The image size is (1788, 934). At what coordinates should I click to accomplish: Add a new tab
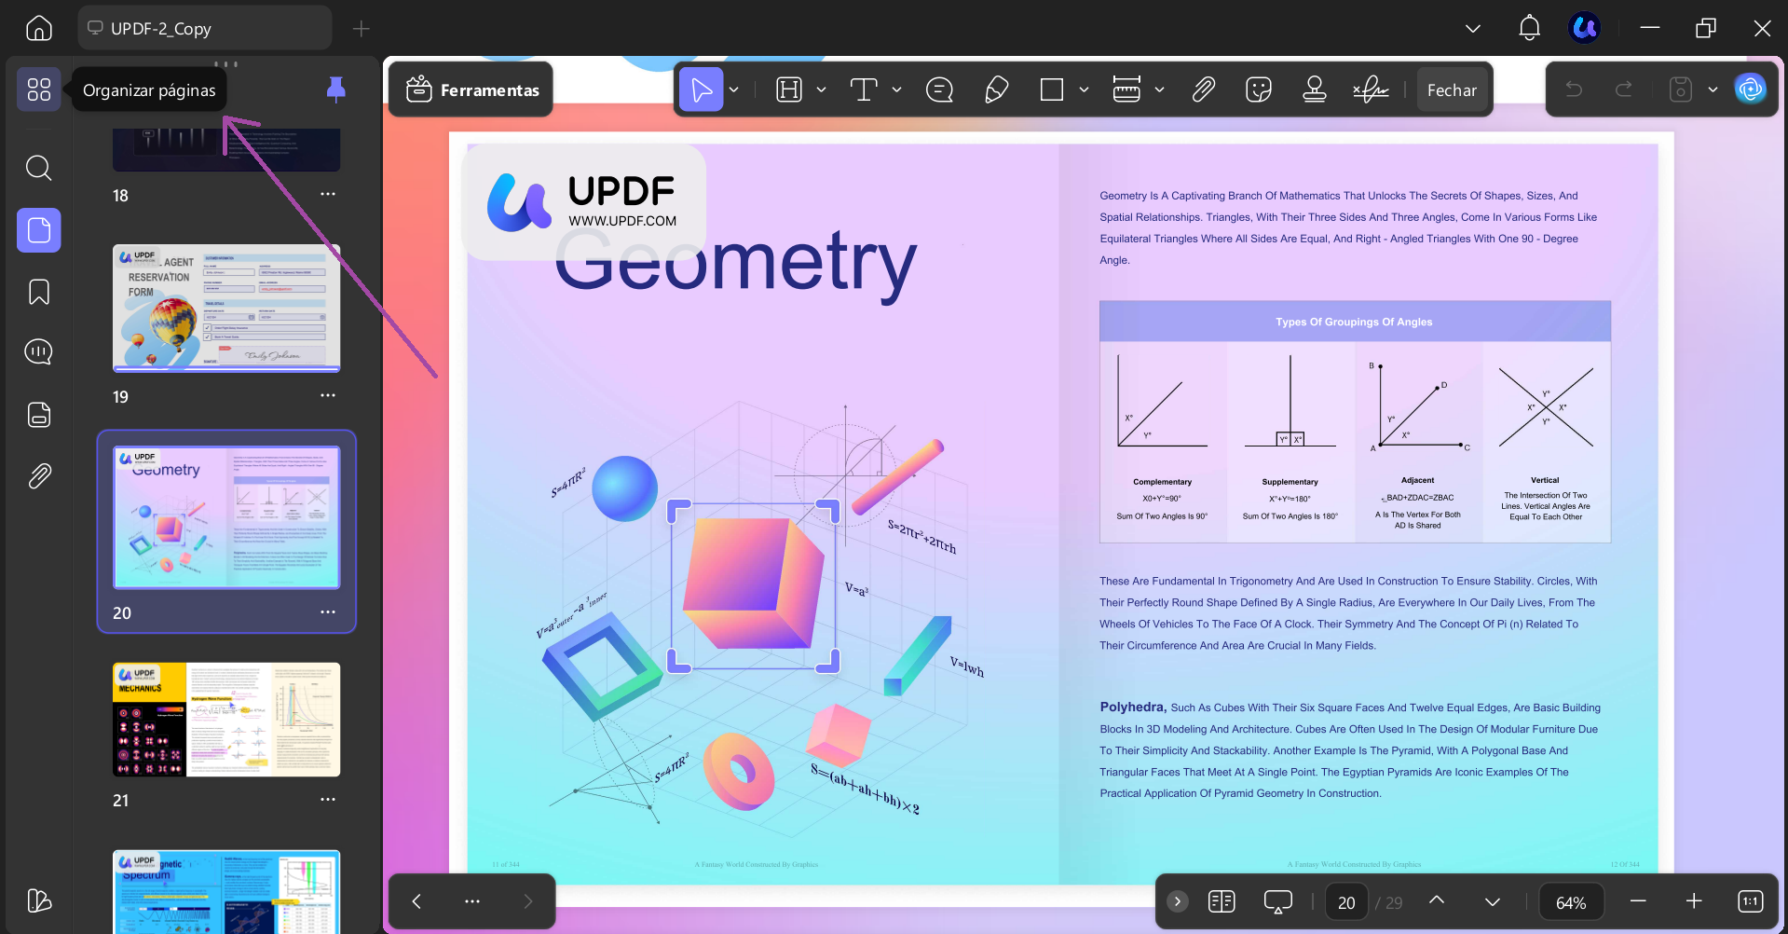pyautogui.click(x=362, y=28)
